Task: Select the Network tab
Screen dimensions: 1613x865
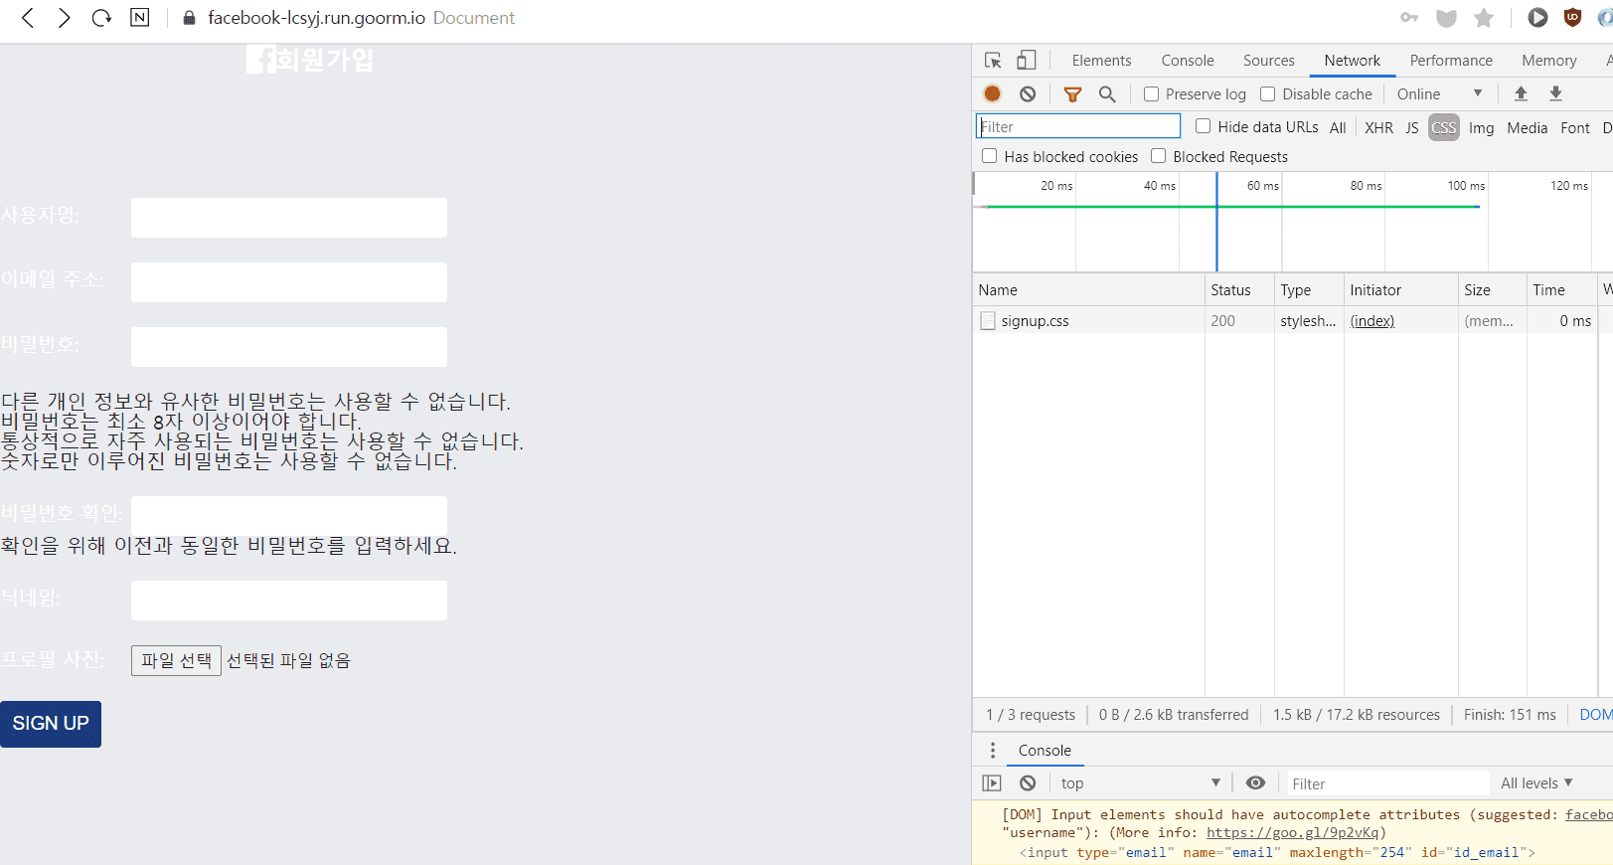Action: tap(1353, 61)
